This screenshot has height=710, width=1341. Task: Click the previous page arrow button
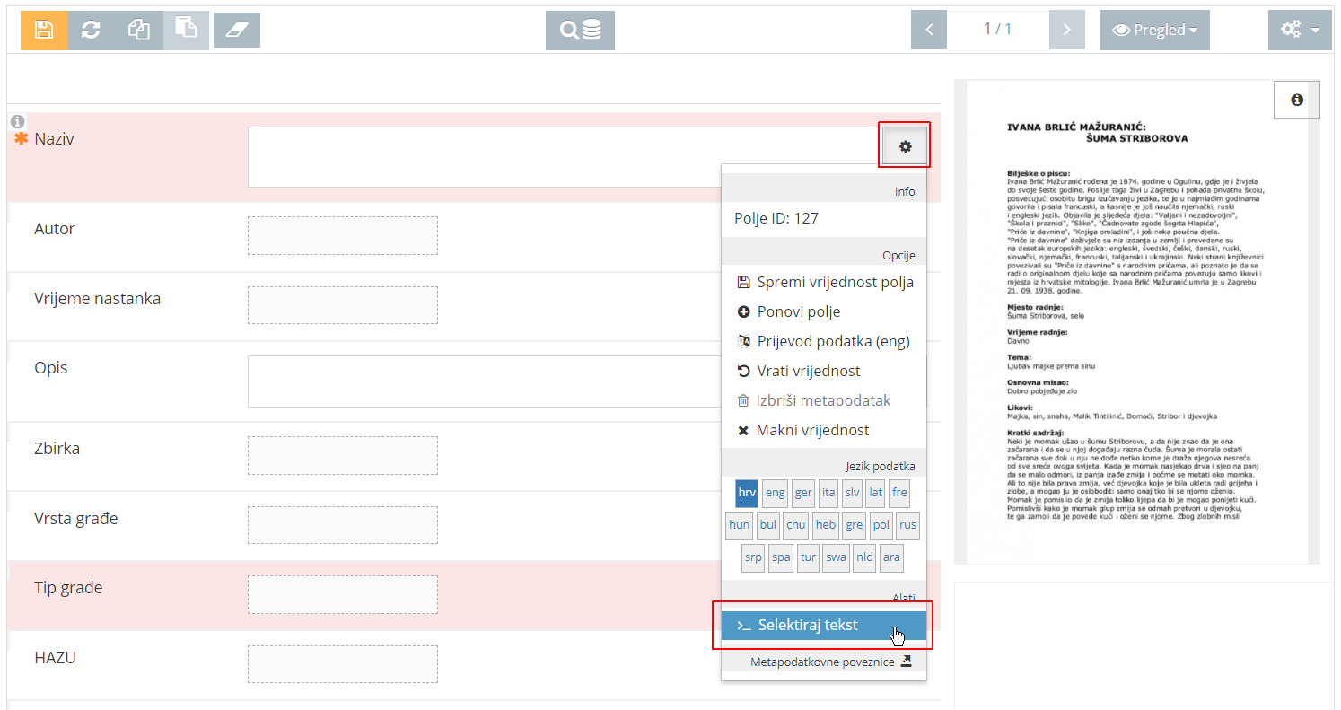point(929,29)
